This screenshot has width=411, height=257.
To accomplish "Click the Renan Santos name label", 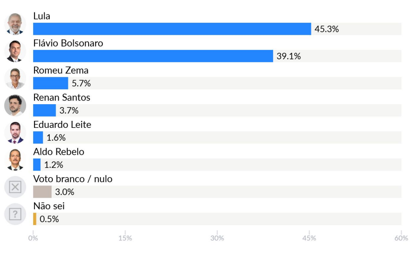I will 62,98.
